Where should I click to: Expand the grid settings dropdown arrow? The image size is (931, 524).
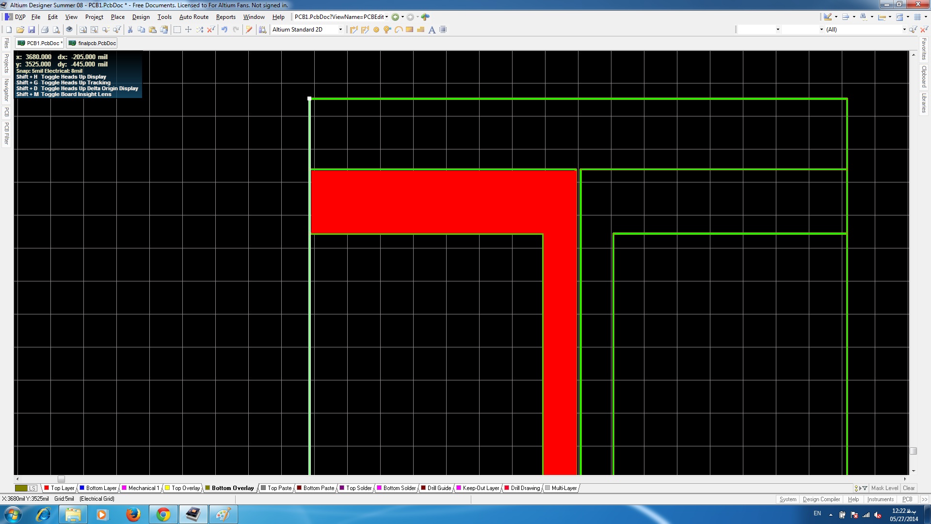(x=925, y=17)
